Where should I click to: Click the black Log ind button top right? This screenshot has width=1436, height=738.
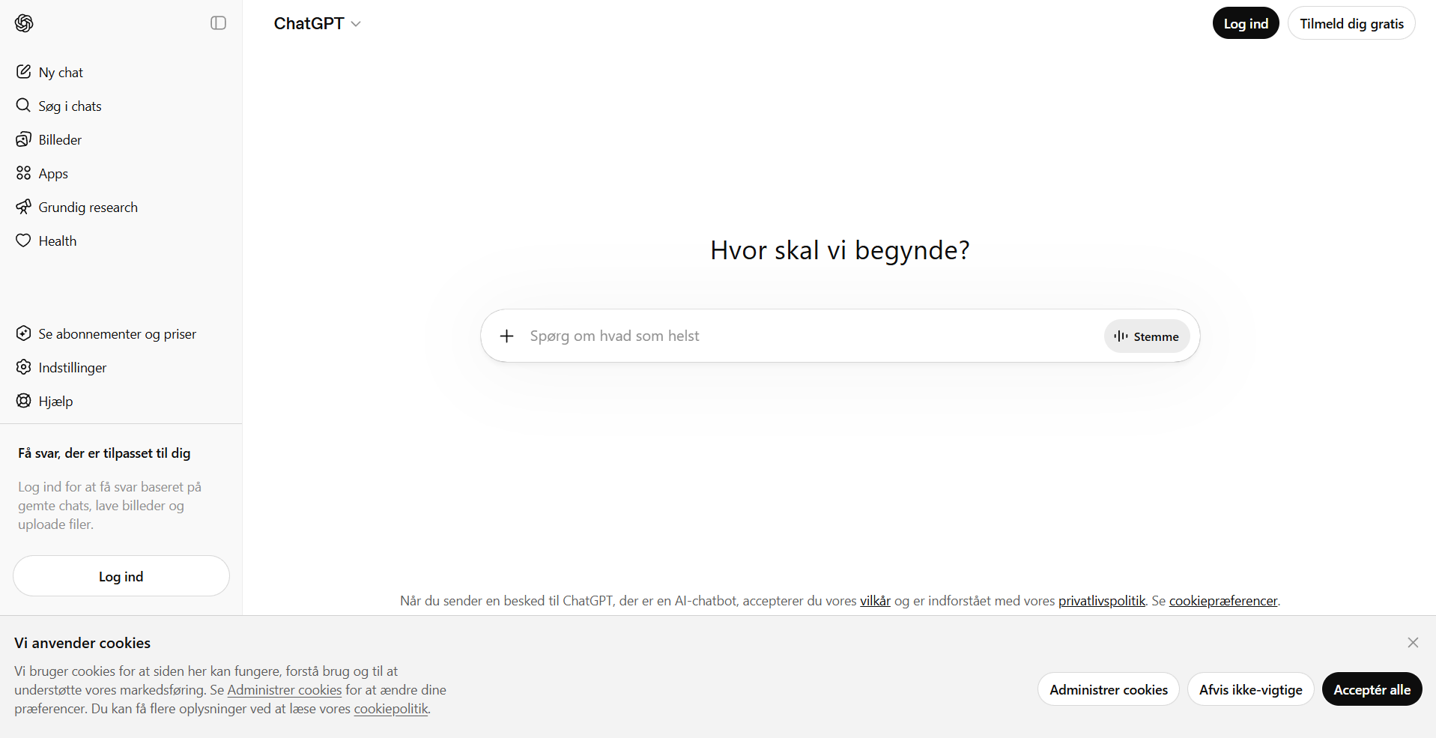point(1246,23)
